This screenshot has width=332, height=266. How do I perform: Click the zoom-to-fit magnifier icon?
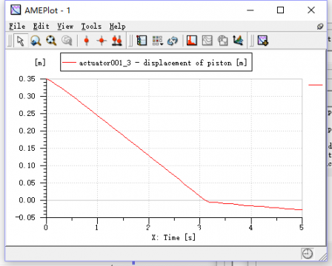pos(51,41)
